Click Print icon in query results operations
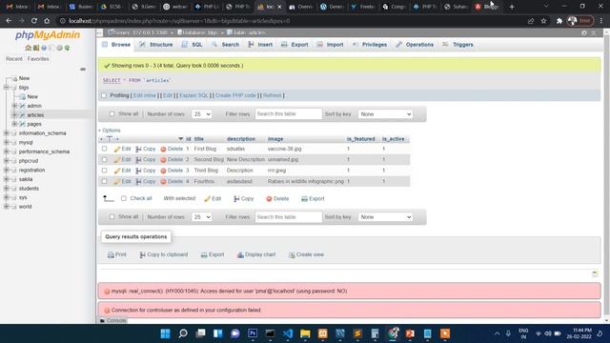This screenshot has width=610, height=343. tap(111, 255)
